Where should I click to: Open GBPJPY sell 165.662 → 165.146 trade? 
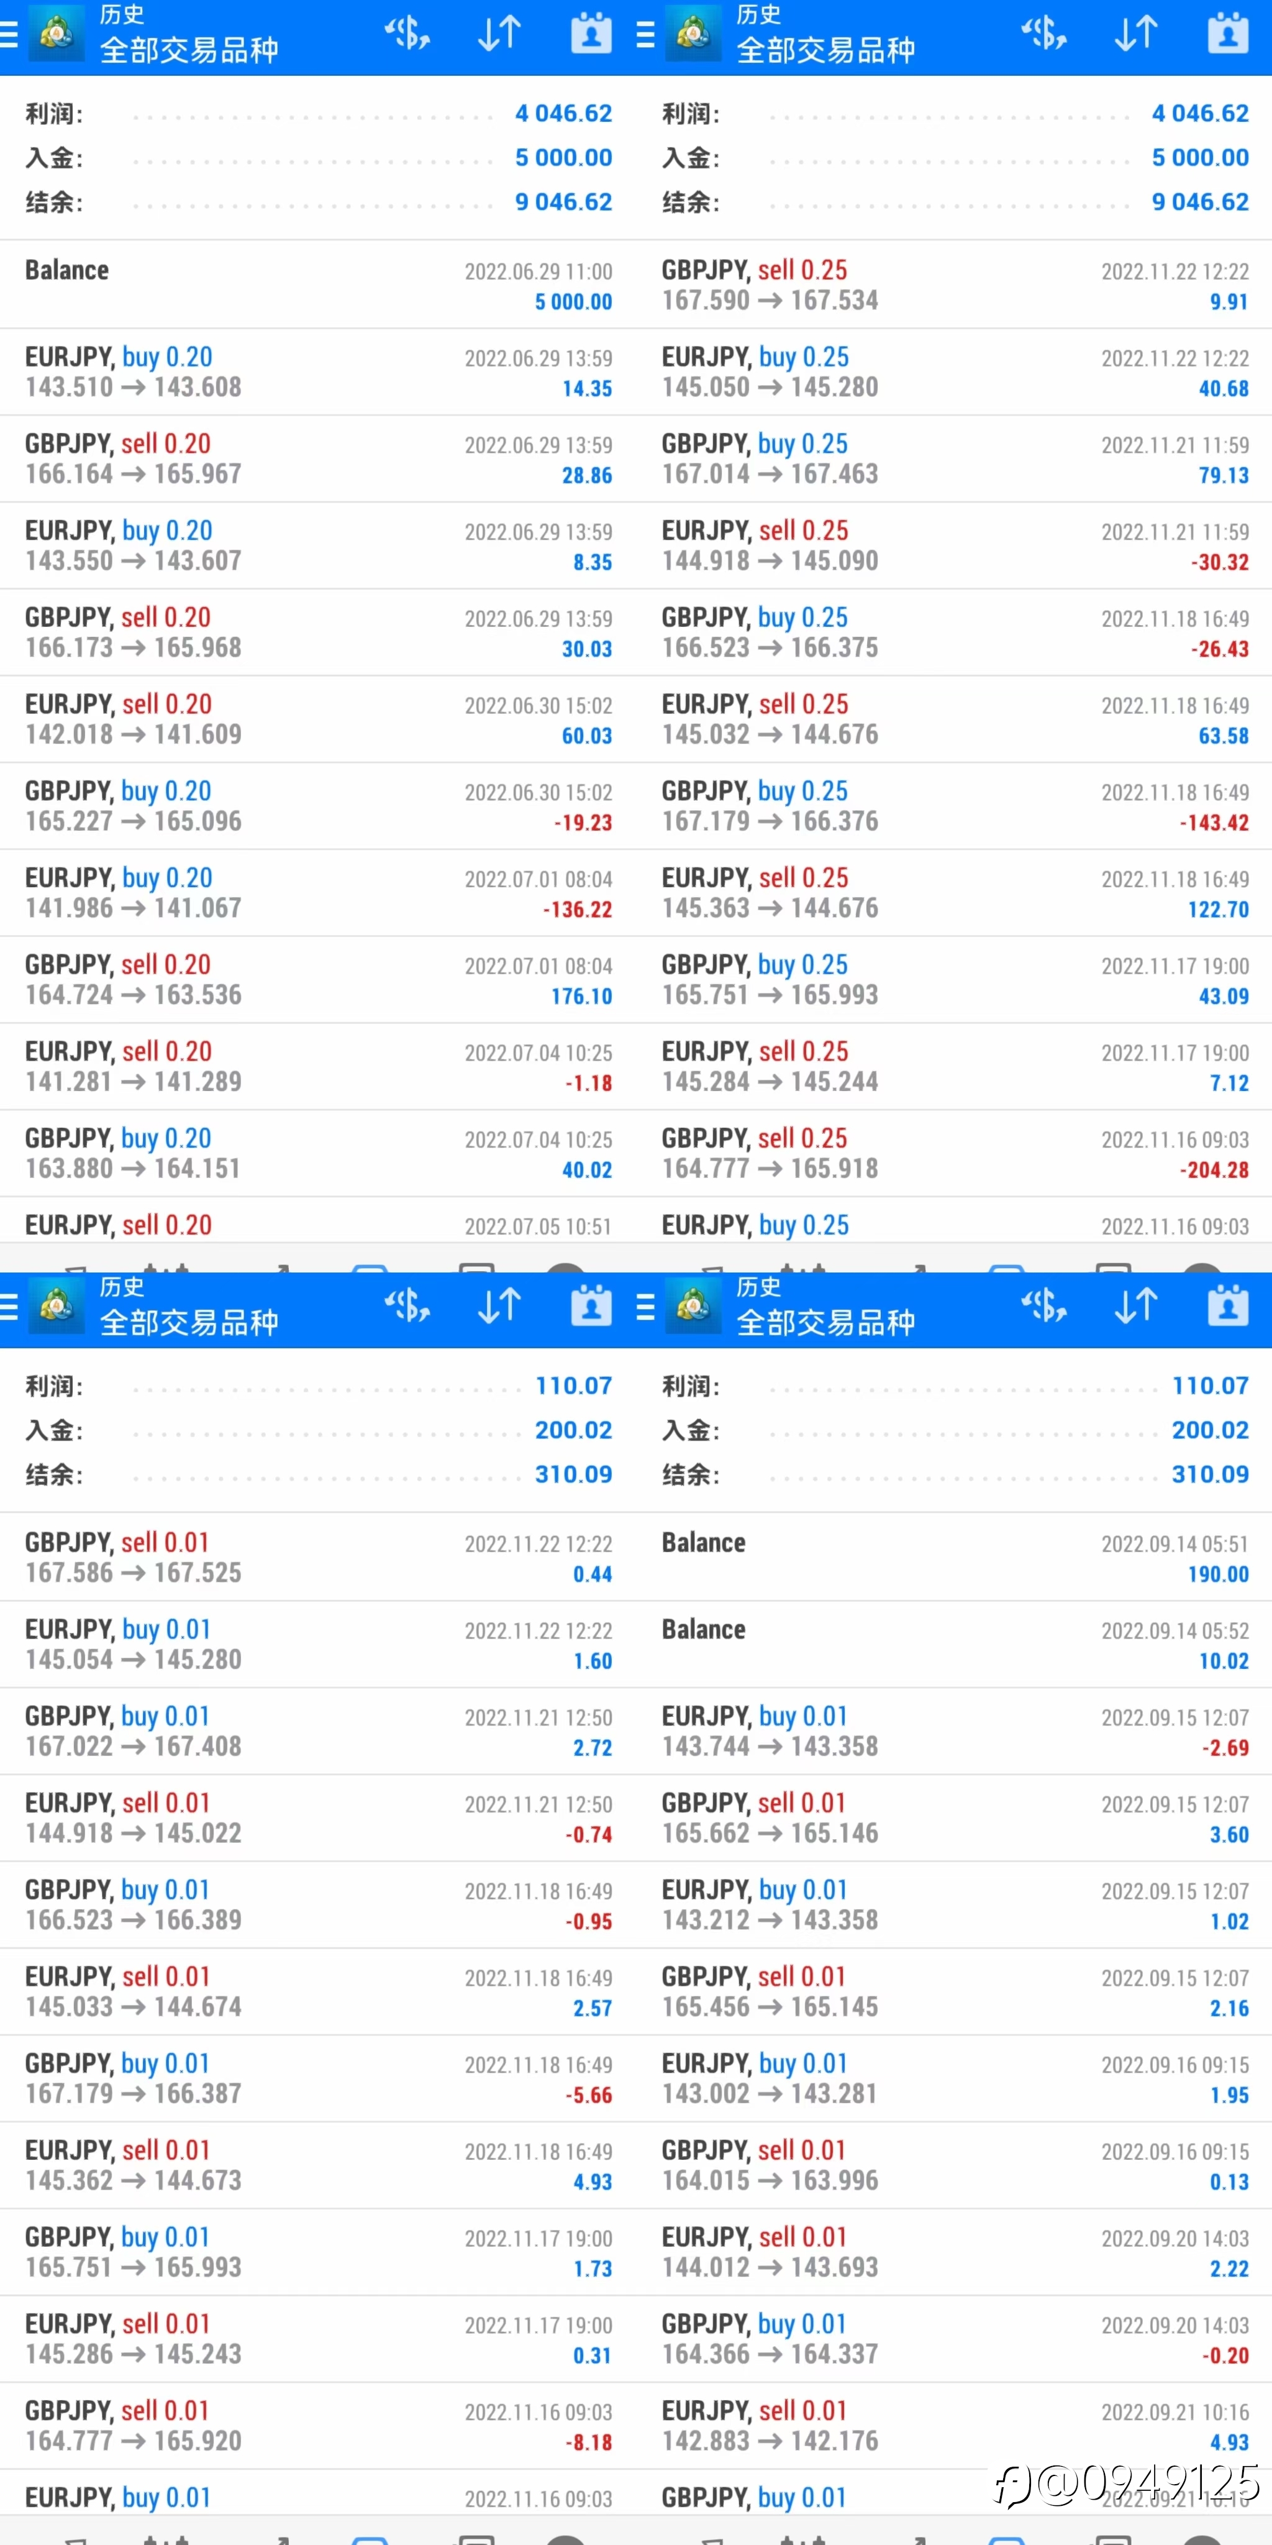954,1818
